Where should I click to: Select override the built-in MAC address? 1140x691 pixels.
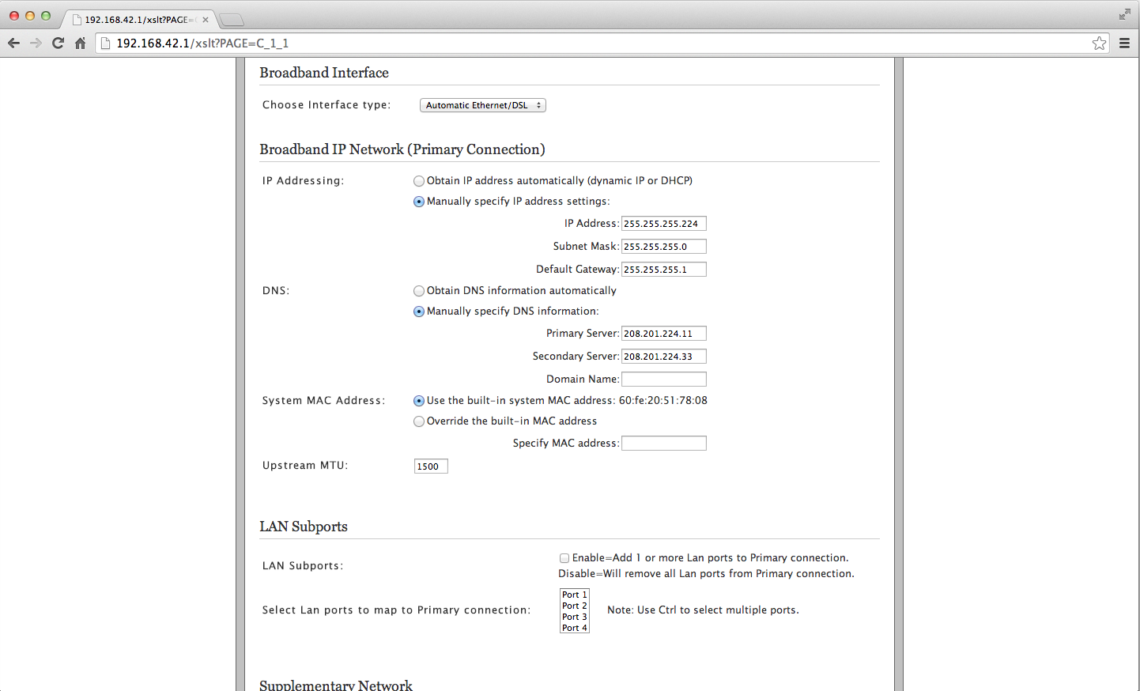point(418,421)
